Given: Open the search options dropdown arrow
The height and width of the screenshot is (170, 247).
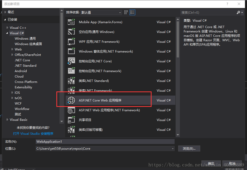Looking at the screenshot, I should point(242,12).
